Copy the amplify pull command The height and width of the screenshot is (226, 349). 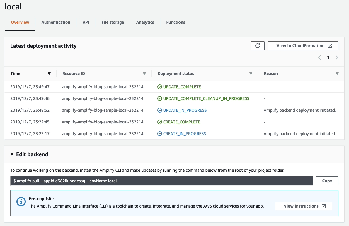327,181
